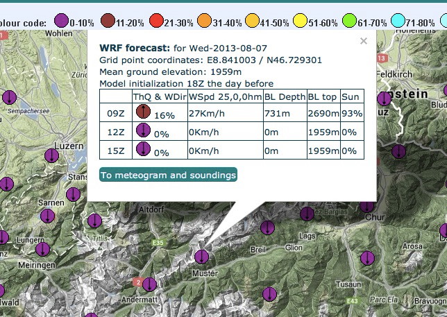Viewport: 447px width, 317px height.
Task: Select the forecast marker above Mustér
Action: point(201,257)
